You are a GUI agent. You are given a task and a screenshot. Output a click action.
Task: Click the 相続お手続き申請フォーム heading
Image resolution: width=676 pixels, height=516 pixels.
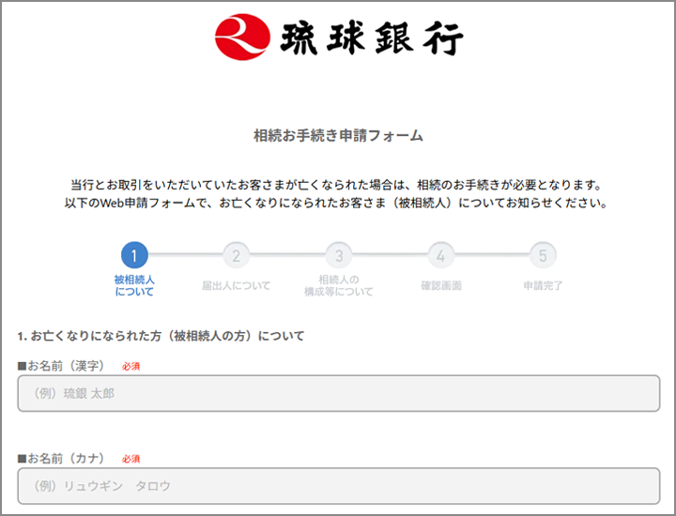tap(338, 136)
